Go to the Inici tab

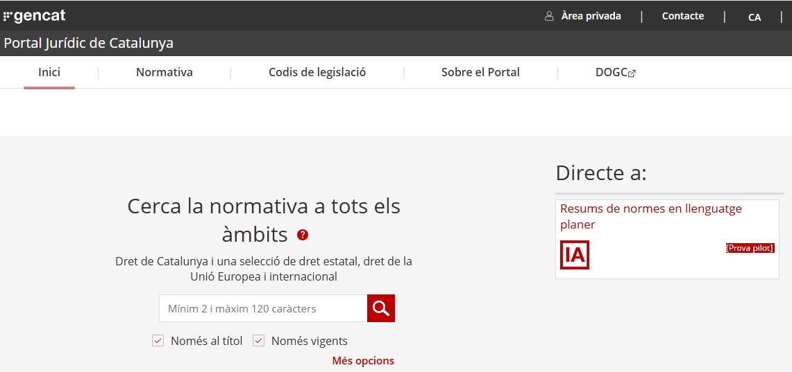point(49,72)
